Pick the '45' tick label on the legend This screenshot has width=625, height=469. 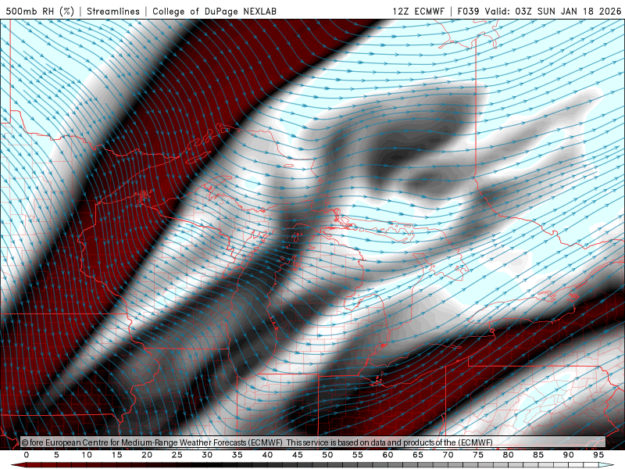[x=298, y=455]
